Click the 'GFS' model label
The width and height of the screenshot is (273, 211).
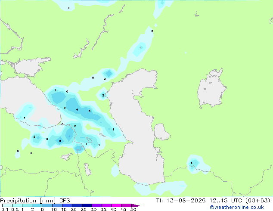point(65,201)
